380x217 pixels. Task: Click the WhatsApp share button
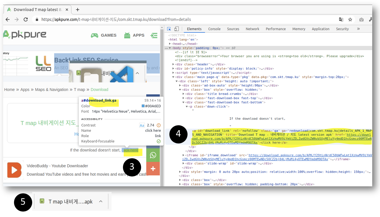tap(153, 155)
